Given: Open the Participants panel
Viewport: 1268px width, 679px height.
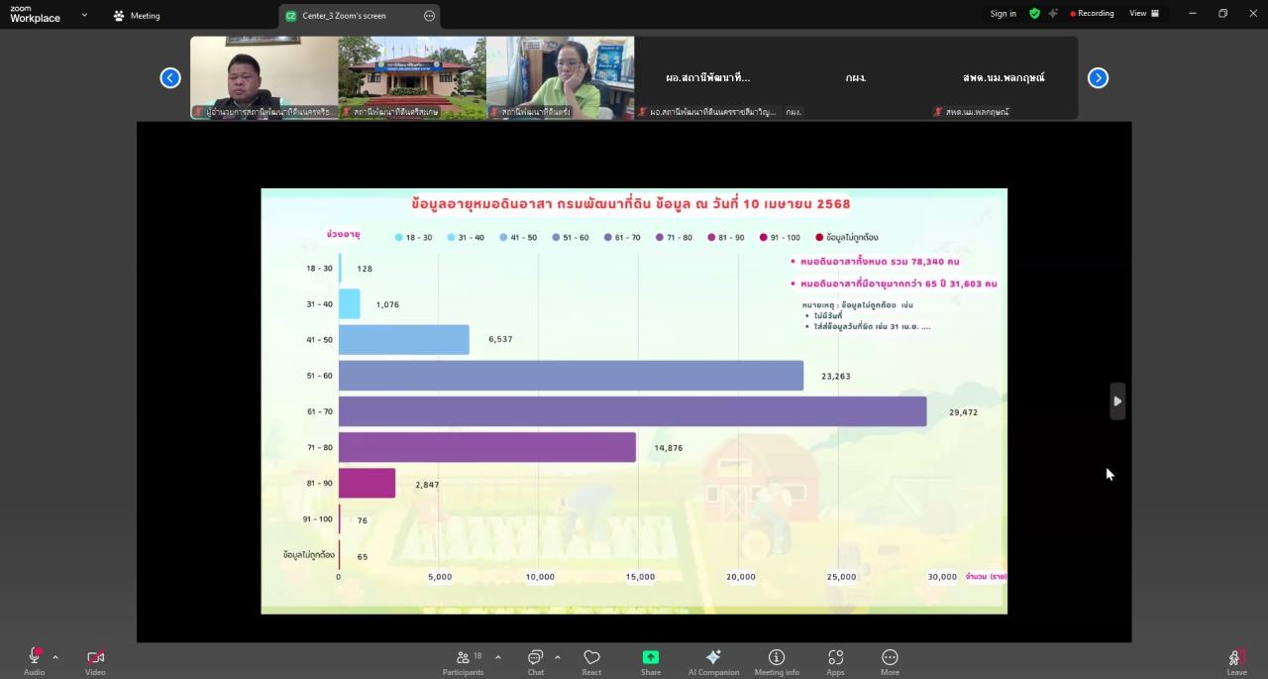Looking at the screenshot, I should coord(463,661).
